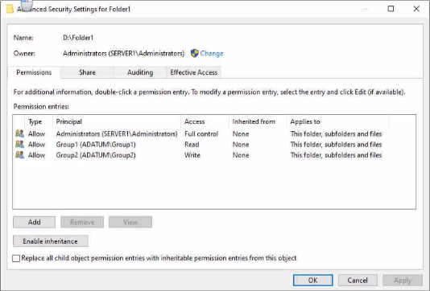Select the Group1 entry's user icon

19,144
